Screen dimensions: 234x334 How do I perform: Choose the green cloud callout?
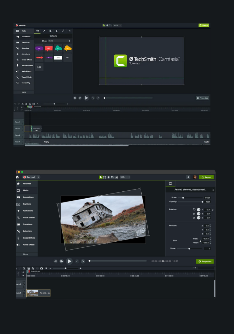click(58, 48)
